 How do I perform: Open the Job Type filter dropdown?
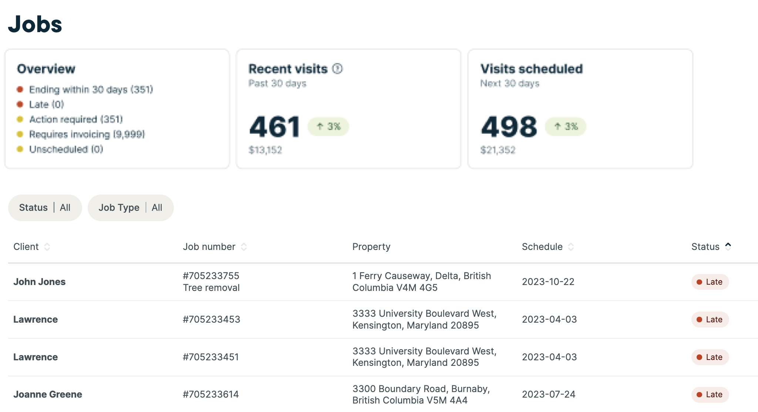click(130, 208)
